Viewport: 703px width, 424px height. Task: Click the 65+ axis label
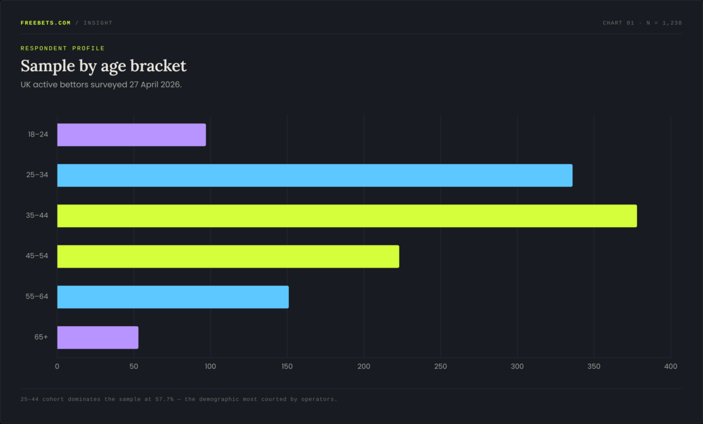click(40, 337)
